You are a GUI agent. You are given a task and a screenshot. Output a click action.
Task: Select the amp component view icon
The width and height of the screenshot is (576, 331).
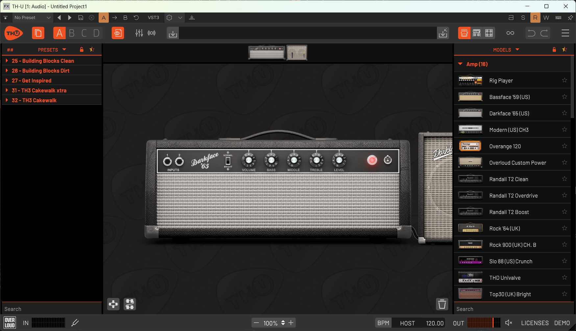click(x=464, y=33)
